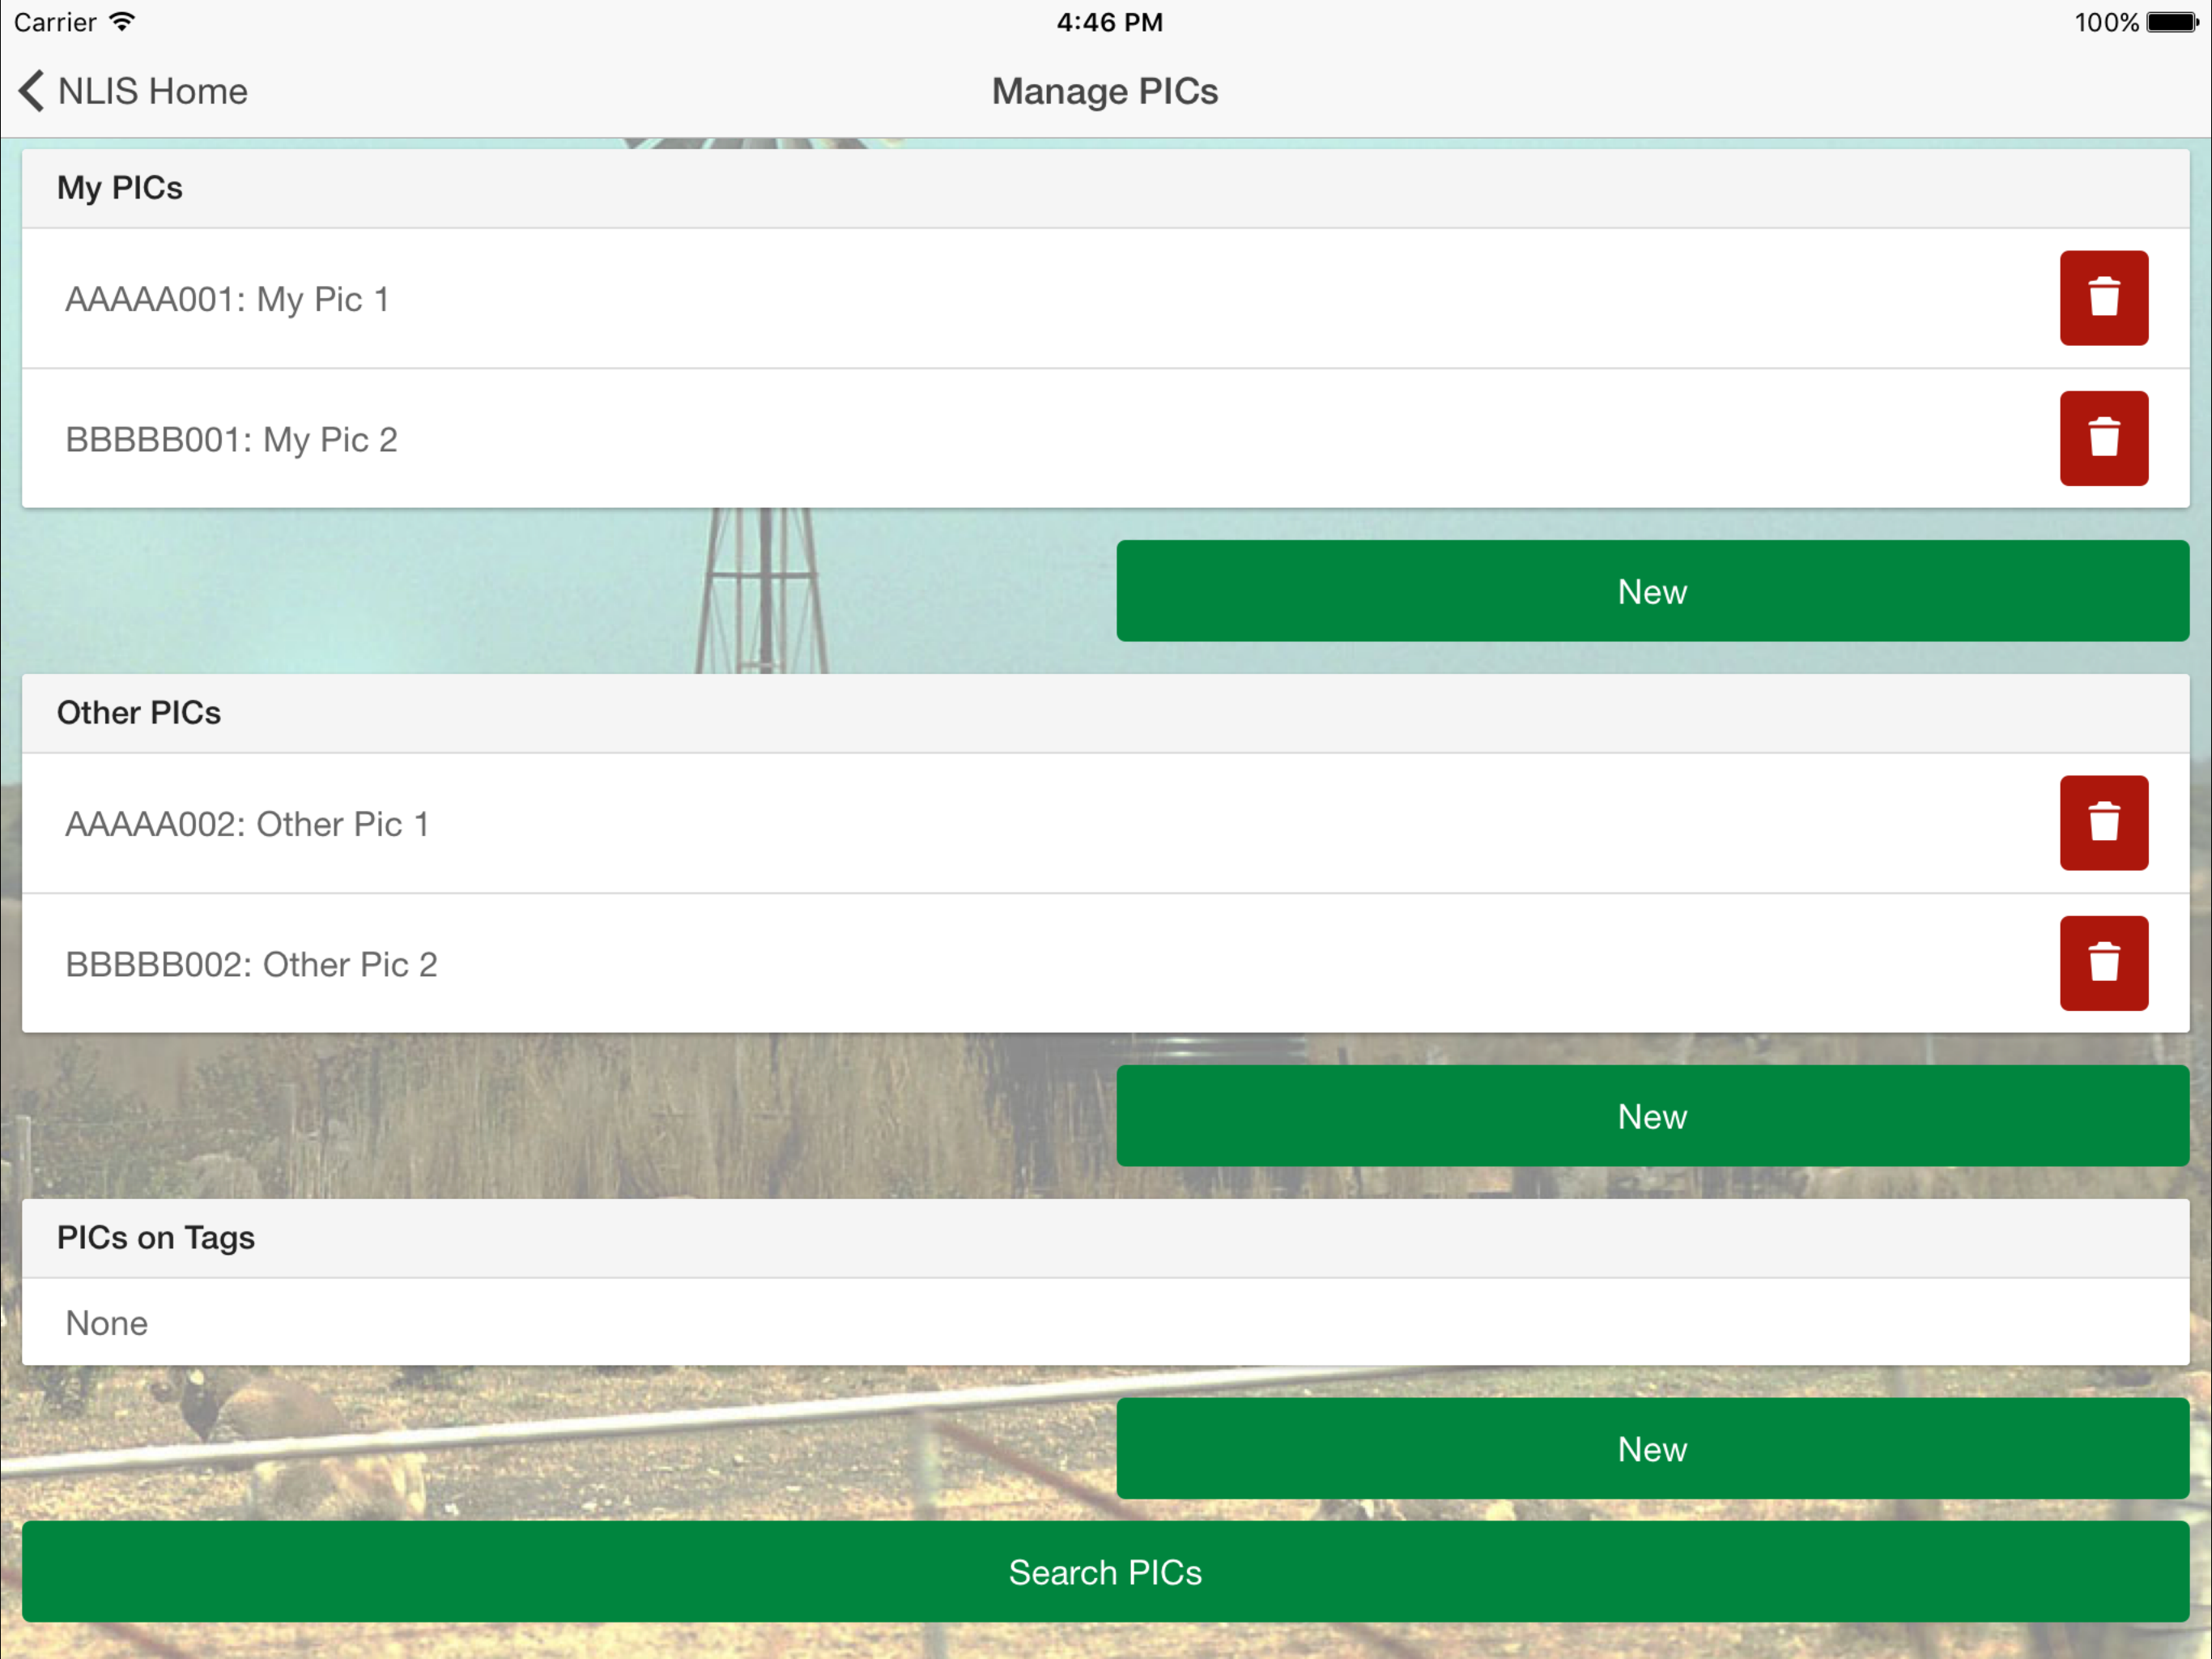Delete the BBBBB002 Other Pic 2 entry

tap(2103, 962)
